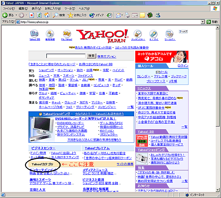Expand the address bar URL dropdown
This screenshot has width=221, height=198.
pos(203,22)
